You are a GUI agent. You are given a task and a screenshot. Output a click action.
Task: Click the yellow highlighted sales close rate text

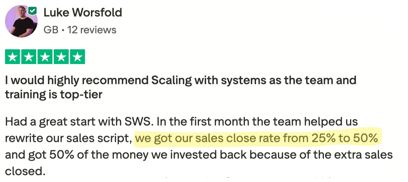pyautogui.click(x=256, y=138)
